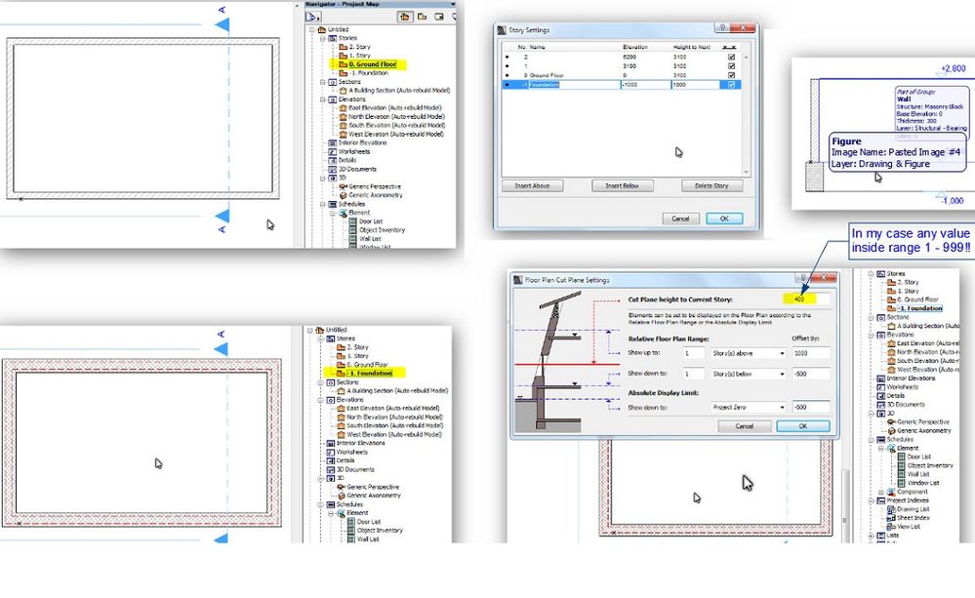Click yellow-highlighted -1. Foundation story in navigator
Image resolution: width=975 pixels, height=598 pixels.
click(369, 373)
